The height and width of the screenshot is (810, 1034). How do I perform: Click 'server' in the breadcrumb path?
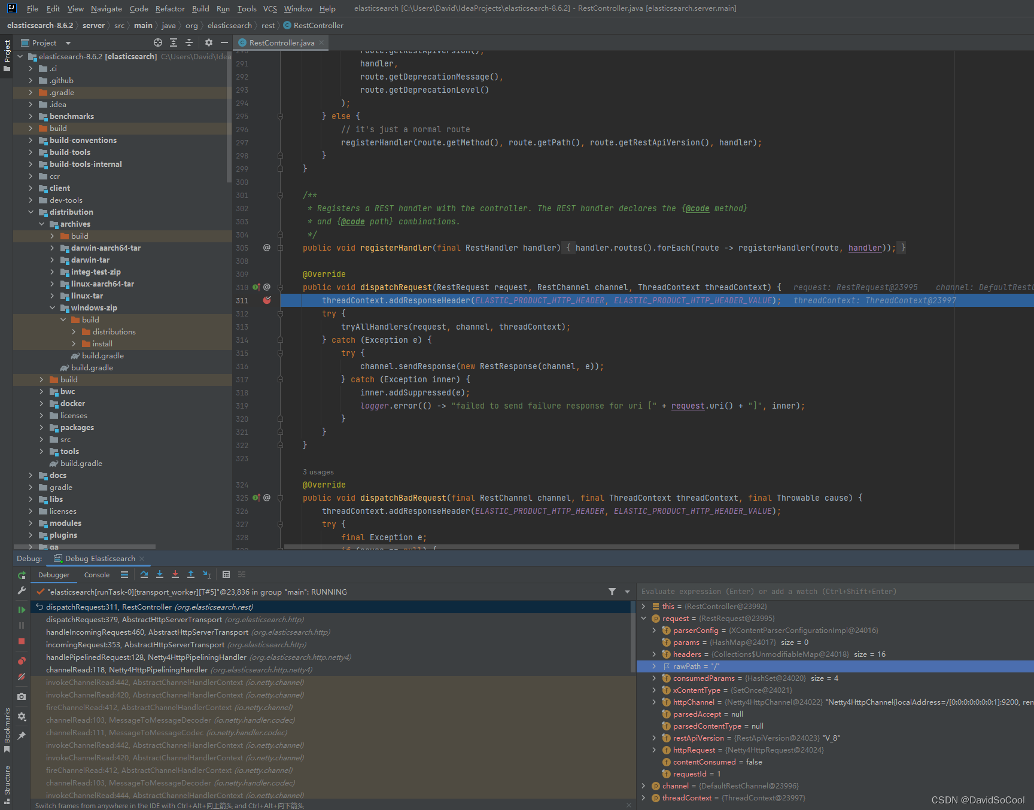(x=93, y=26)
